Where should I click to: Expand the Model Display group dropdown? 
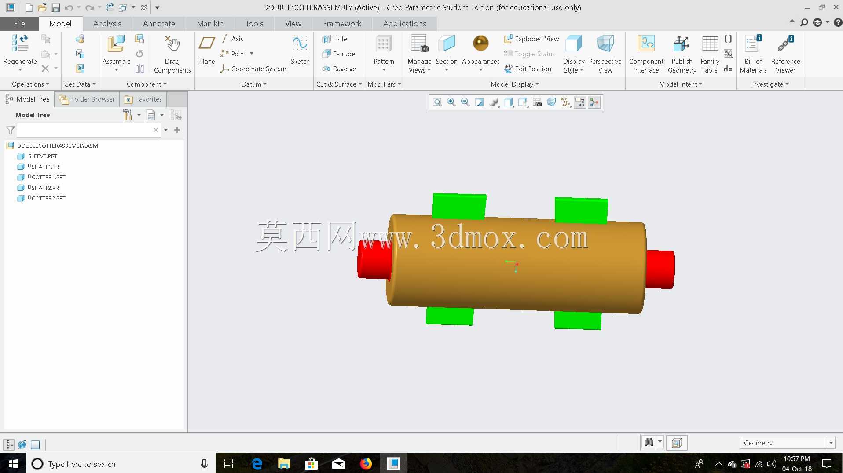click(x=515, y=84)
